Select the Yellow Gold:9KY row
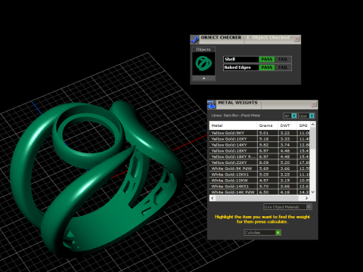The width and height of the screenshot is (363, 272). click(x=259, y=133)
